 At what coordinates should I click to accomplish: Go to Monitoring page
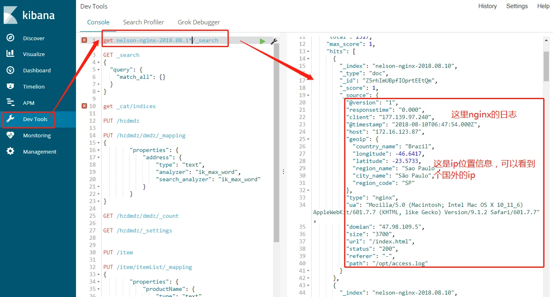coord(37,135)
